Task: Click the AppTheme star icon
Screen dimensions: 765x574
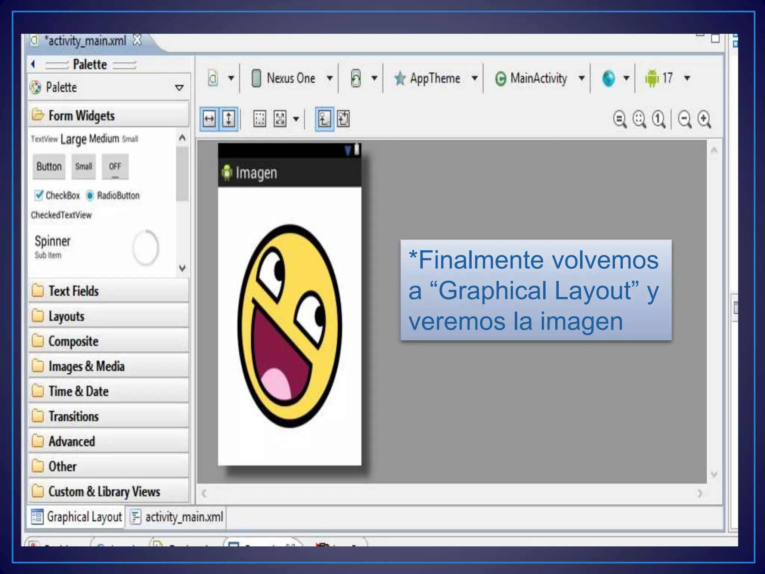Action: [400, 78]
